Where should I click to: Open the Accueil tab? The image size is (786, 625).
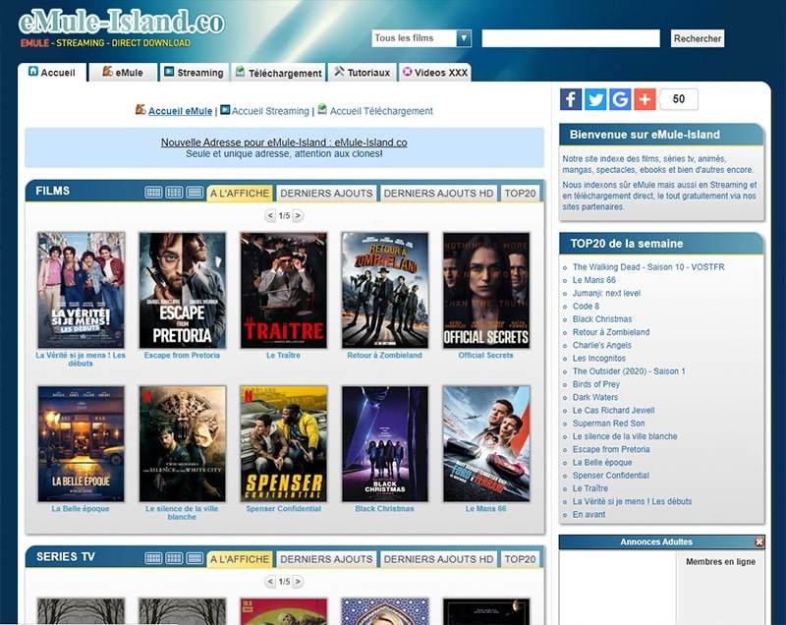click(52, 72)
